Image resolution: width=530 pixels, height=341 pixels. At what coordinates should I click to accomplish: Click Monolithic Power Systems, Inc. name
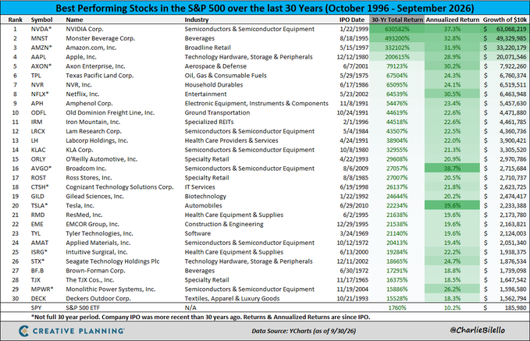pos(111,289)
